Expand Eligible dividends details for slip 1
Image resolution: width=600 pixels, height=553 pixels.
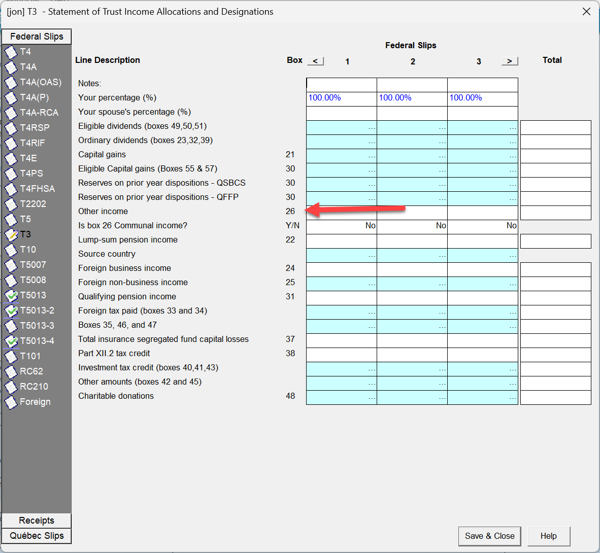(x=372, y=127)
